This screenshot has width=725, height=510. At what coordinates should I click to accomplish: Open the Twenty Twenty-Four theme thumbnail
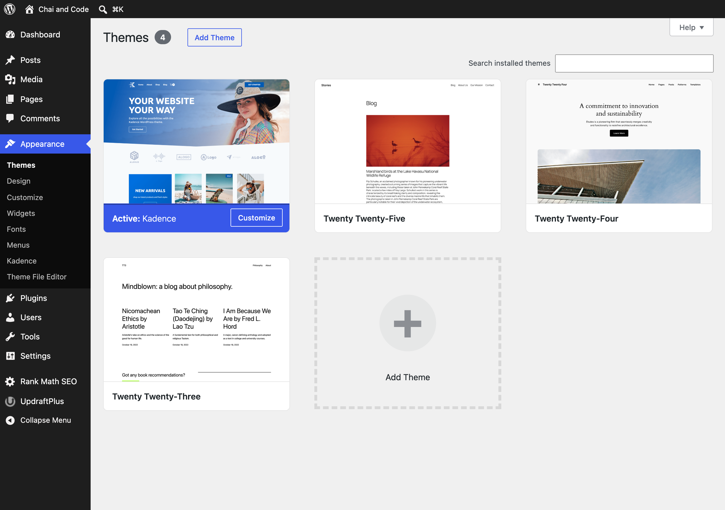point(619,141)
